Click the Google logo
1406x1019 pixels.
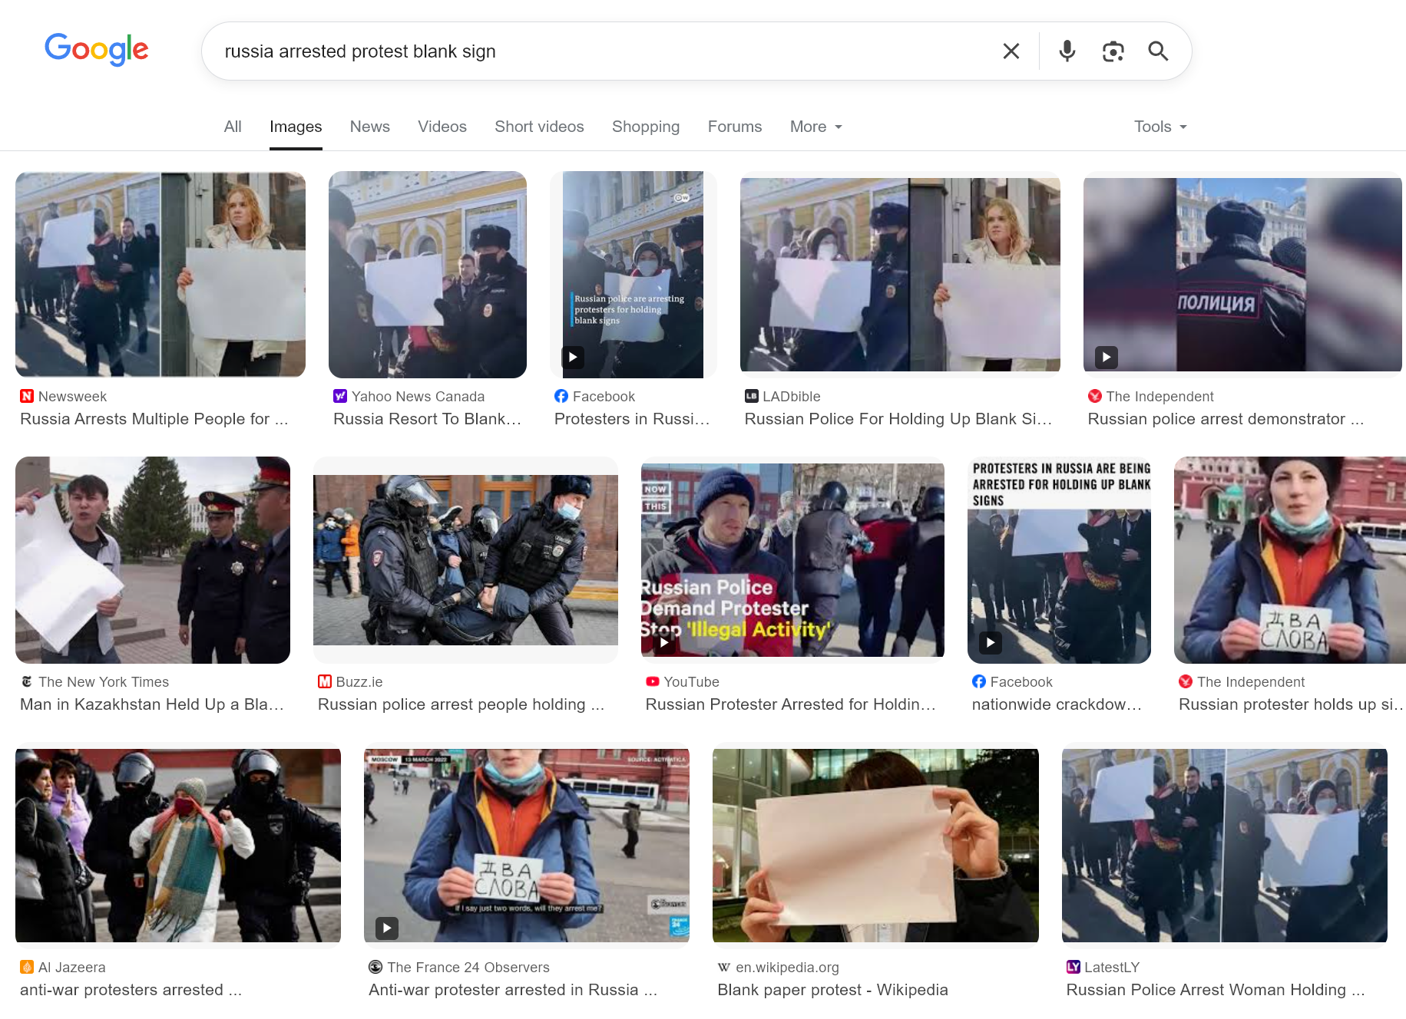[x=97, y=50]
